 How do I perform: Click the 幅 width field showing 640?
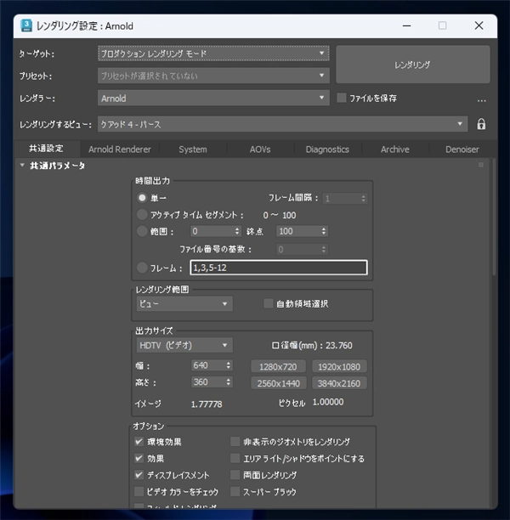click(x=208, y=365)
